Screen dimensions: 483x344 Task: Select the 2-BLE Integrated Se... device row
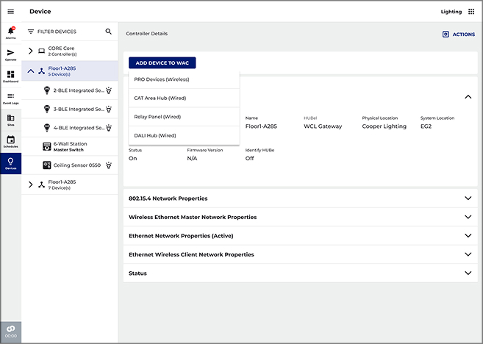[x=70, y=90]
